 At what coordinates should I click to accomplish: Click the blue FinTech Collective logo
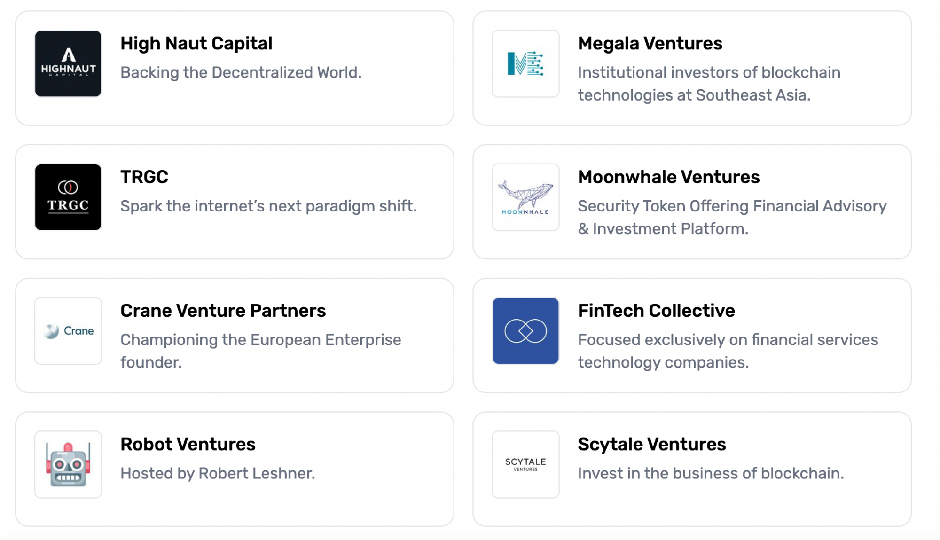(x=525, y=331)
